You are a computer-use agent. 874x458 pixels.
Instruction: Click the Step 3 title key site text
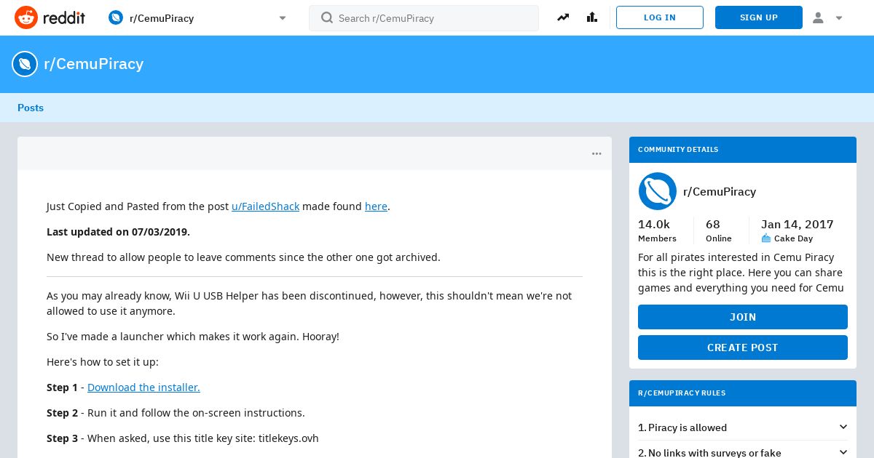pyautogui.click(x=183, y=438)
